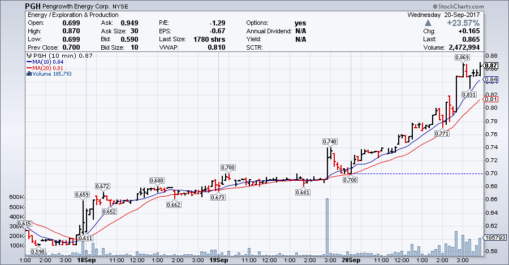Click the up-arrow triangle beside +23.57%
This screenshot has height=265, width=509.
click(x=428, y=23)
